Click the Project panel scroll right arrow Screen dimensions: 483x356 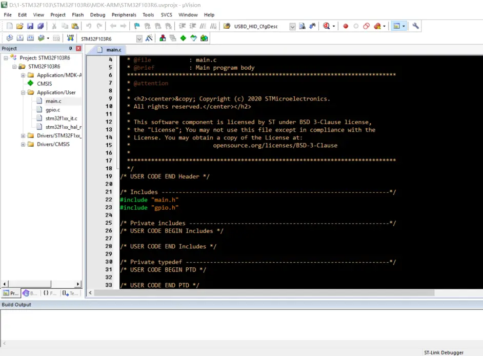point(78,284)
